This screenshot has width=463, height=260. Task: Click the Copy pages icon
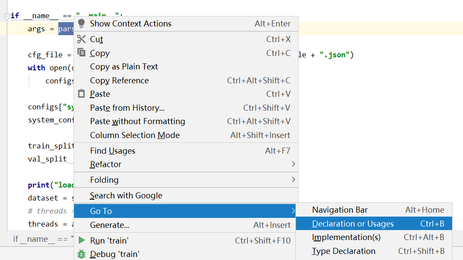pos(81,53)
